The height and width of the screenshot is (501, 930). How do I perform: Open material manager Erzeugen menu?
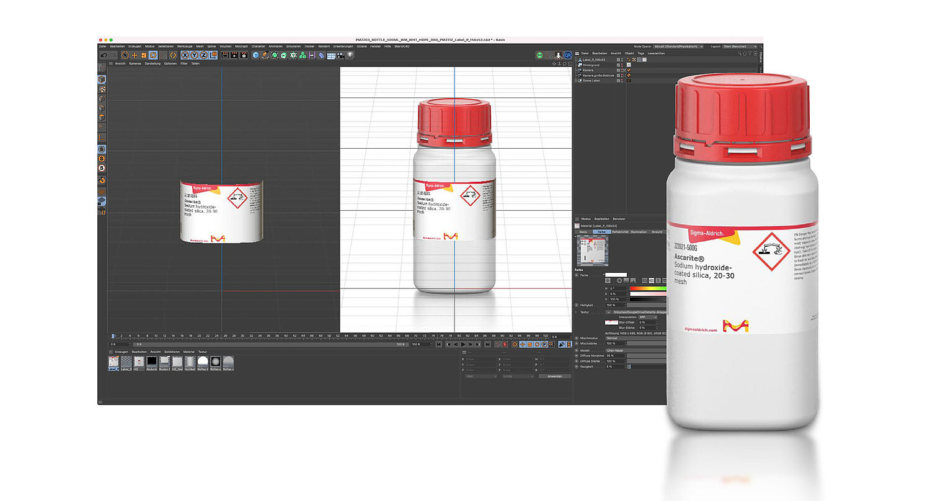121,352
